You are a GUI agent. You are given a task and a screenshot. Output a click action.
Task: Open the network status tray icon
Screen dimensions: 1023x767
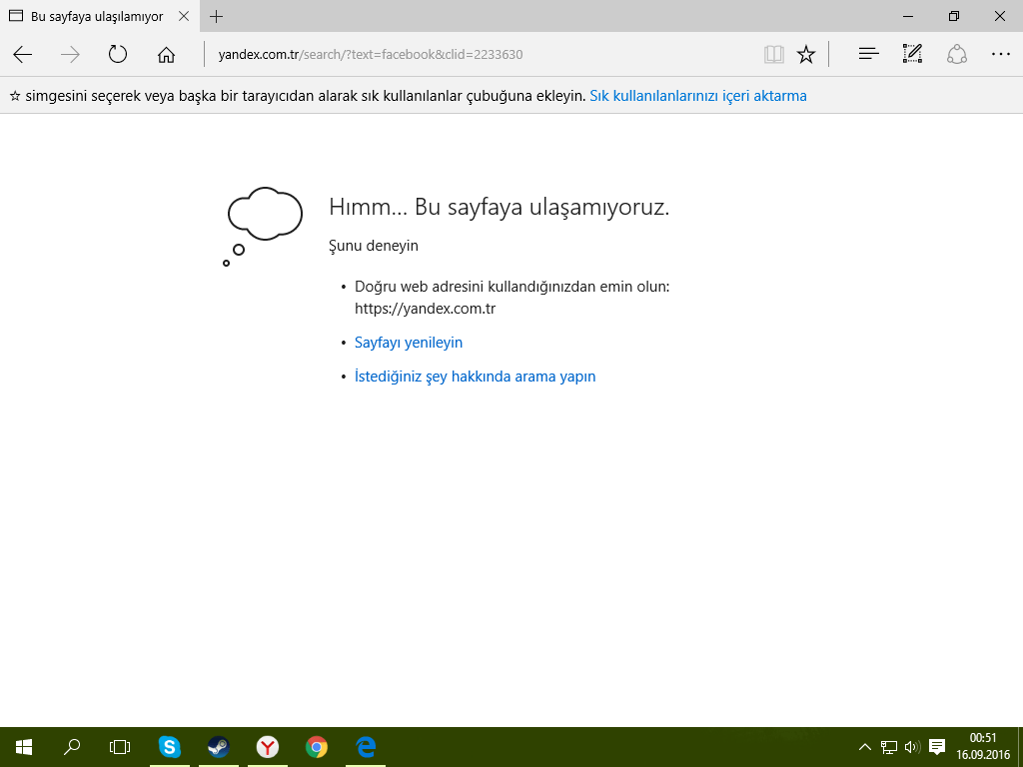(888, 747)
